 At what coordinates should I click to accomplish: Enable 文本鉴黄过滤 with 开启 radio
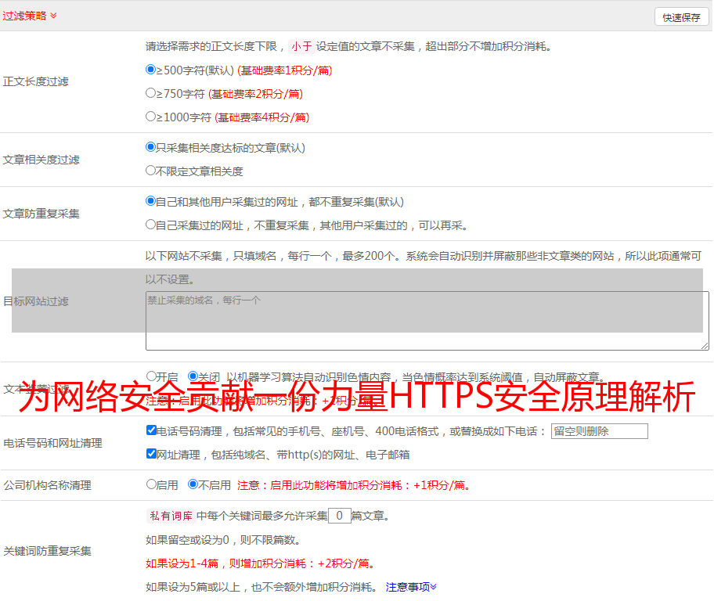151,376
